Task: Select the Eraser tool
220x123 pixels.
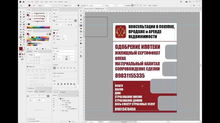Action: click(x=24, y=25)
